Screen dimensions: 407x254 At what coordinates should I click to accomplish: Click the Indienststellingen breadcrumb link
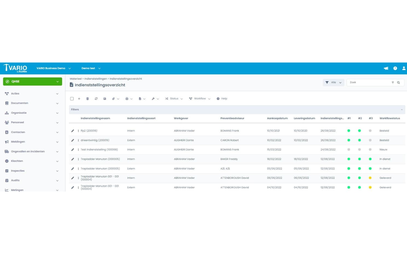95,79
